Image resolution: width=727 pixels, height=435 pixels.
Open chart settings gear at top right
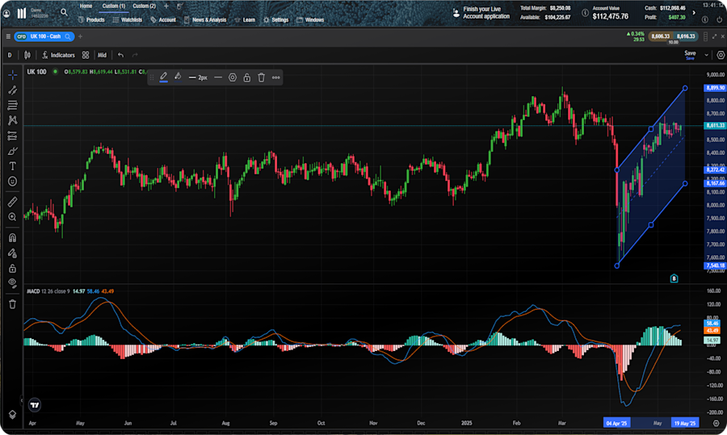pyautogui.click(x=721, y=55)
